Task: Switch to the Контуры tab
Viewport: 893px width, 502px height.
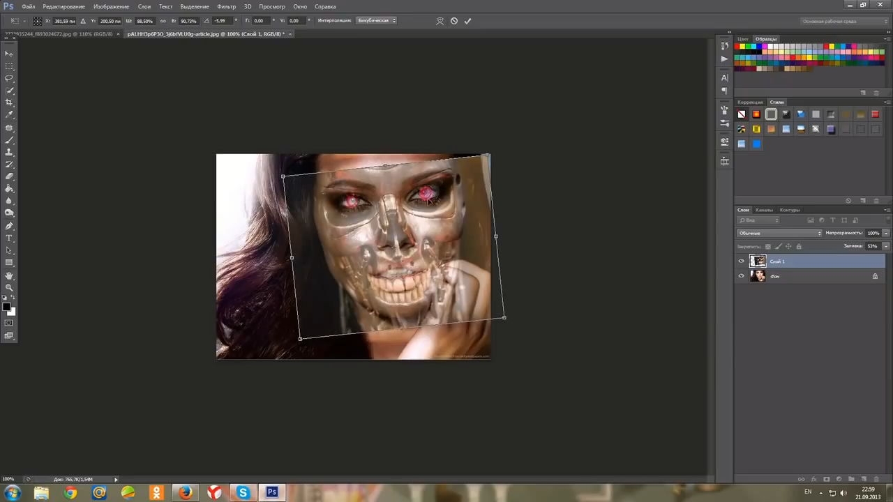Action: tap(790, 210)
